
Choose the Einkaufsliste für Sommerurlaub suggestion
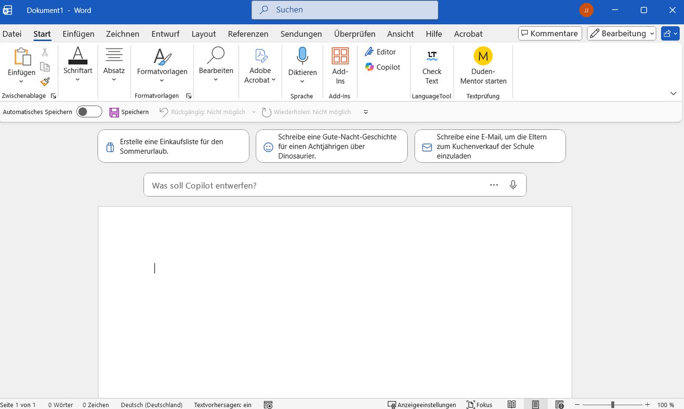[x=173, y=146]
